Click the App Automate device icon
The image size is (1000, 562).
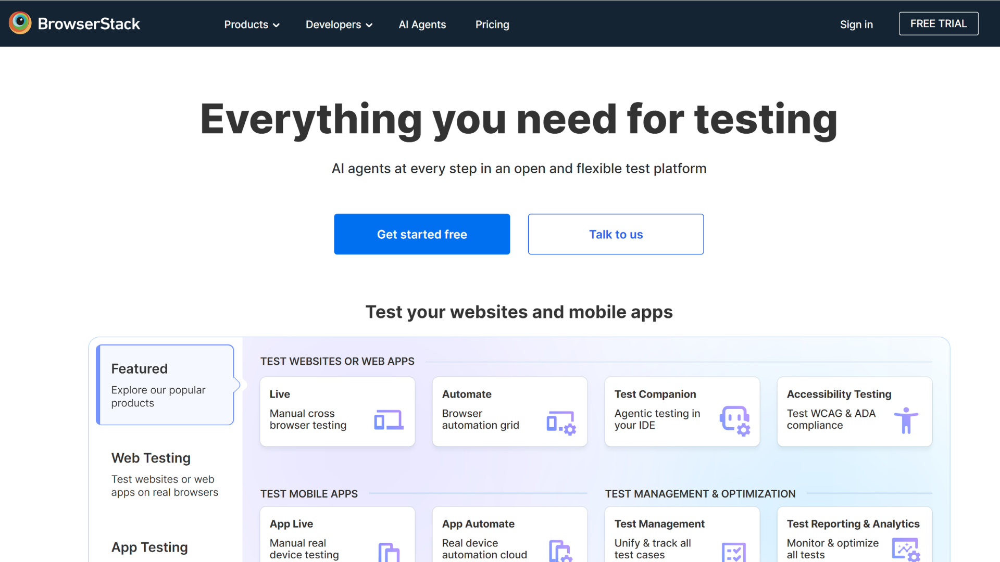point(560,551)
